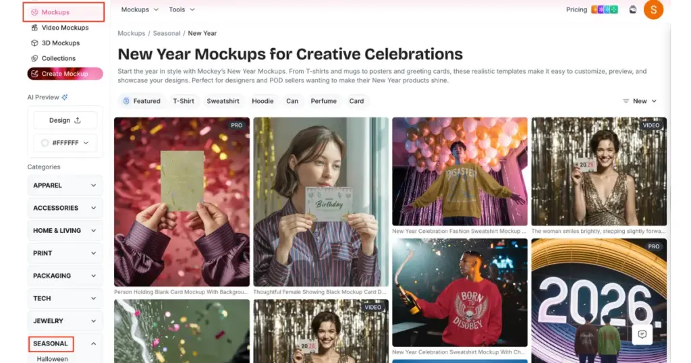Open the #FFFFFF color dropdown

65,143
